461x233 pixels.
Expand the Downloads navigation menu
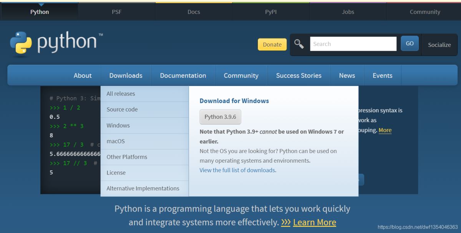point(126,75)
